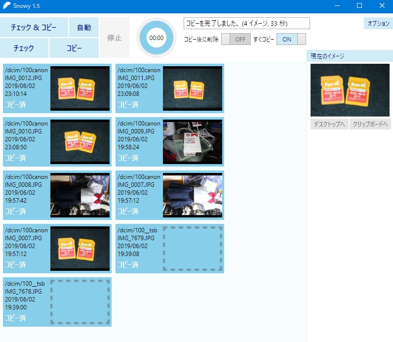
Task: Select IMG_0008.JPG thumbnail
Action: (x=80, y=195)
